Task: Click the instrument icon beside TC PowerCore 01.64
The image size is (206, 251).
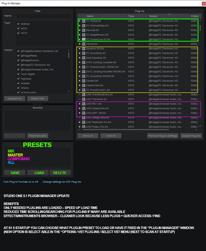Action: (x=83, y=39)
